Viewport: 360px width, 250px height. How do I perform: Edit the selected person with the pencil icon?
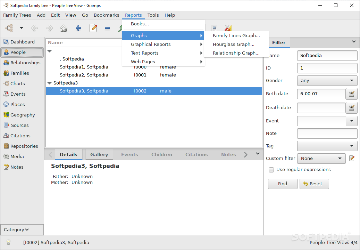[93, 28]
